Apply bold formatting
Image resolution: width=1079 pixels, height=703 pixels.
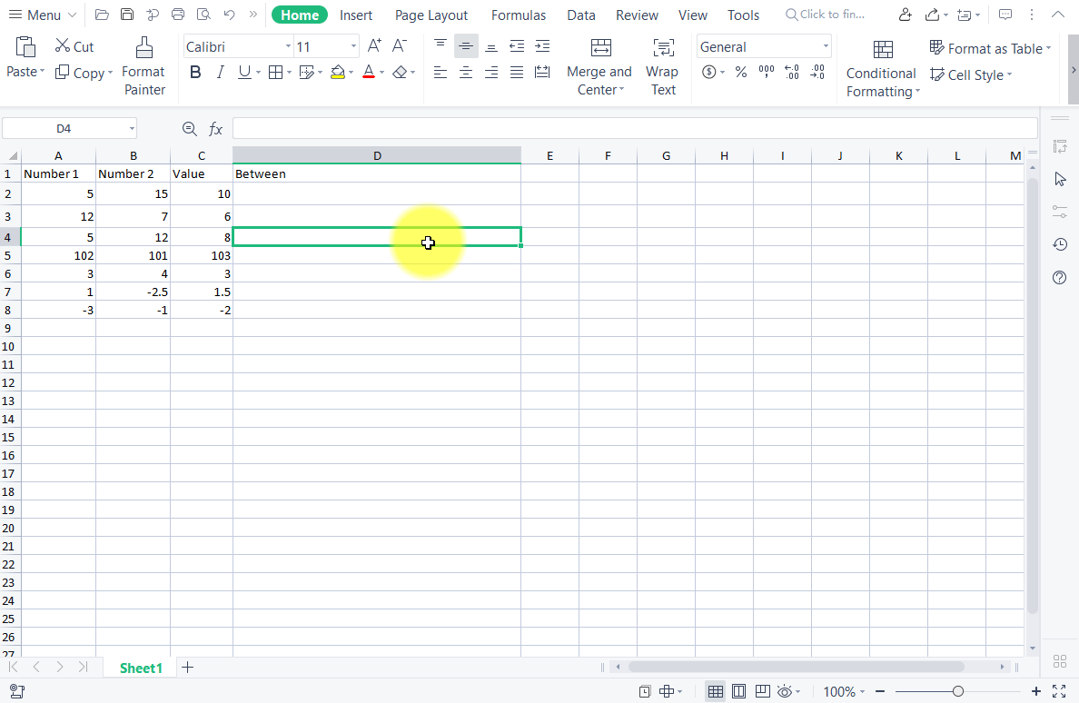coord(195,72)
